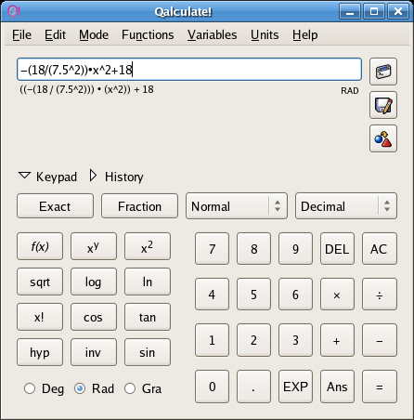Click the division ÷ key
The width and height of the screenshot is (414, 420).
380,295
